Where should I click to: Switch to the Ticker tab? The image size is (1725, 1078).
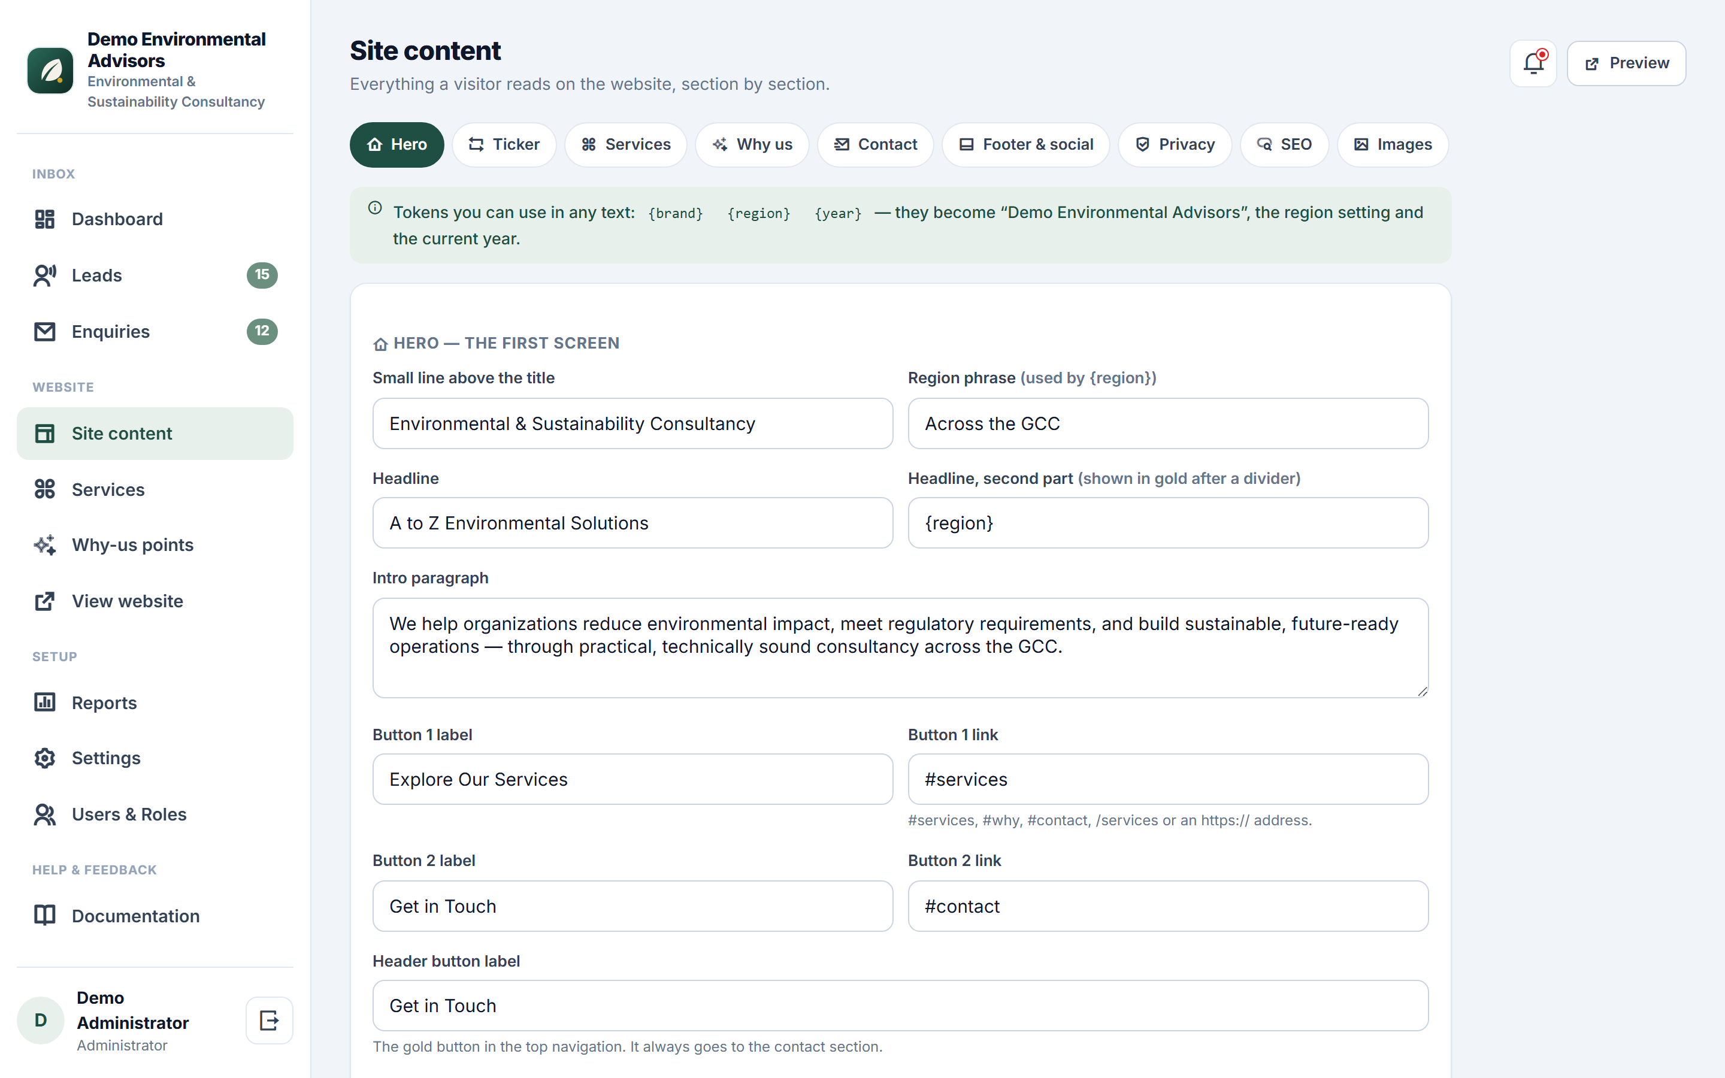point(504,145)
